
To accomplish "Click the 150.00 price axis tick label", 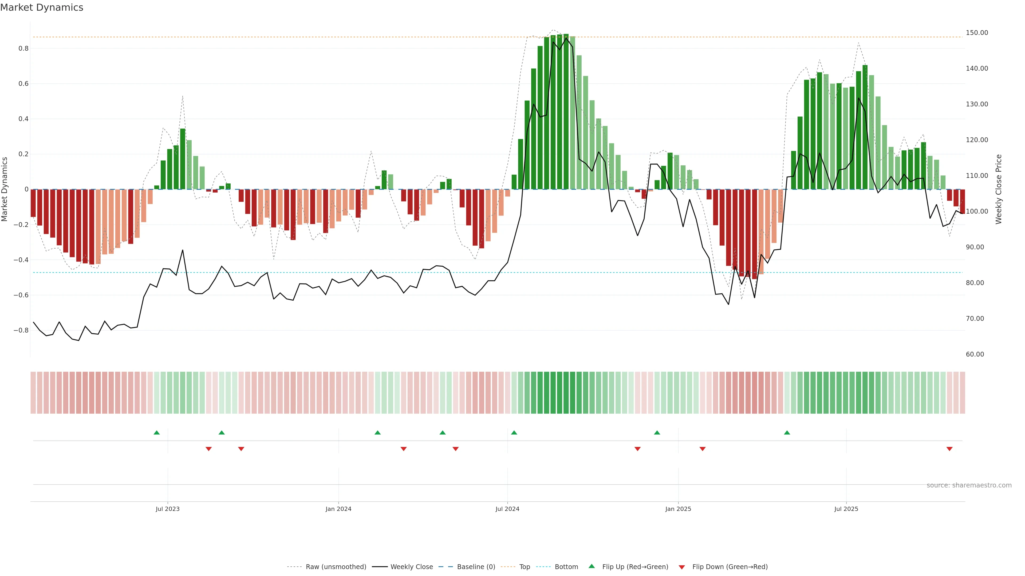I will click(x=977, y=33).
